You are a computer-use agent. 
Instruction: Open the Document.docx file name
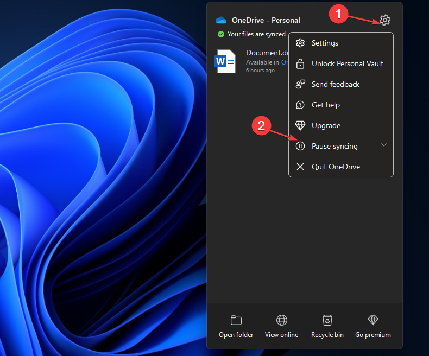(267, 53)
